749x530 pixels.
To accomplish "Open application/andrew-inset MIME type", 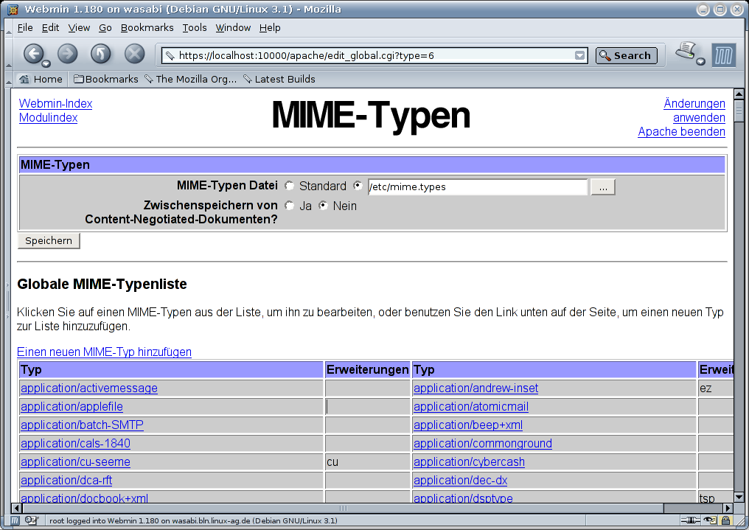I will coord(475,388).
